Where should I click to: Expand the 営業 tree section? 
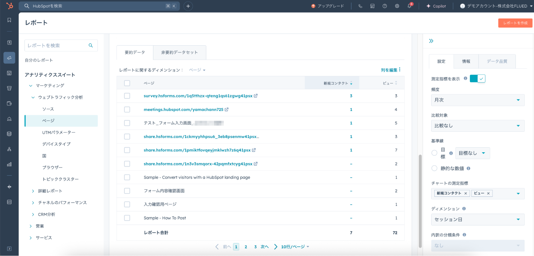coord(30,226)
